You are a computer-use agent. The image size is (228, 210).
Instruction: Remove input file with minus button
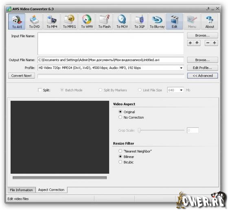point(208,43)
